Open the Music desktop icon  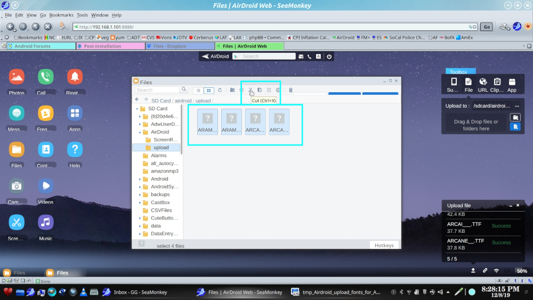(45, 223)
